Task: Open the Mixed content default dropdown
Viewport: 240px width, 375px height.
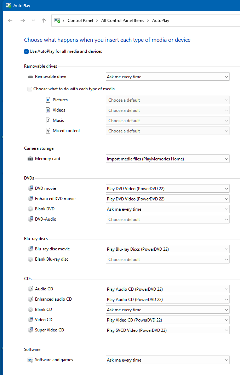Action: pyautogui.click(x=167, y=131)
